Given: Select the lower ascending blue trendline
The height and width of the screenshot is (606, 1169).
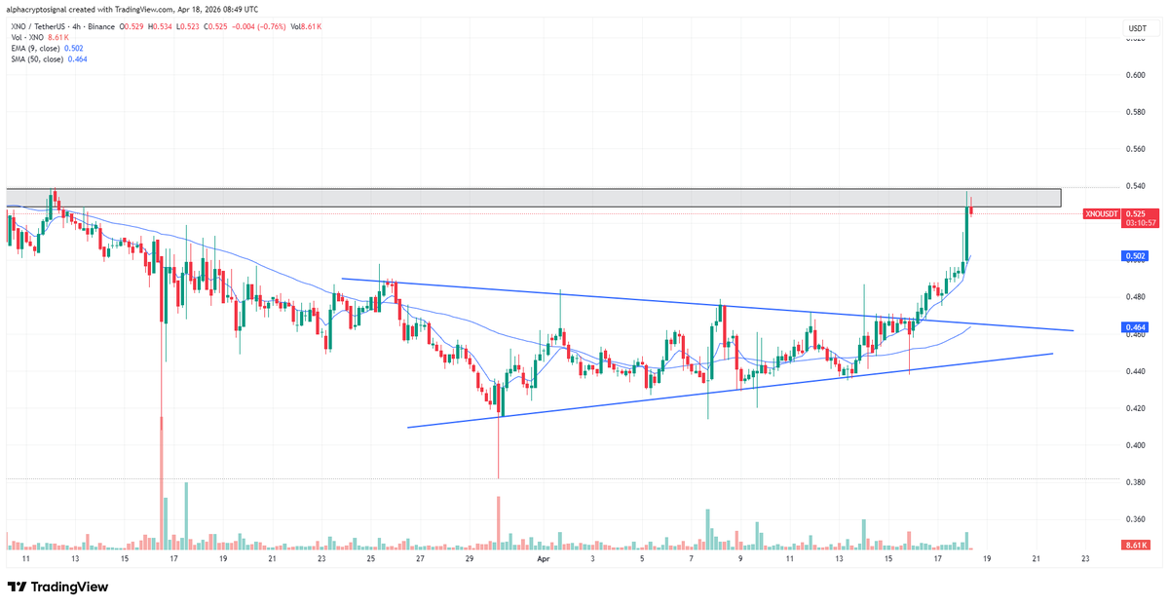Looking at the screenshot, I should point(731,390).
